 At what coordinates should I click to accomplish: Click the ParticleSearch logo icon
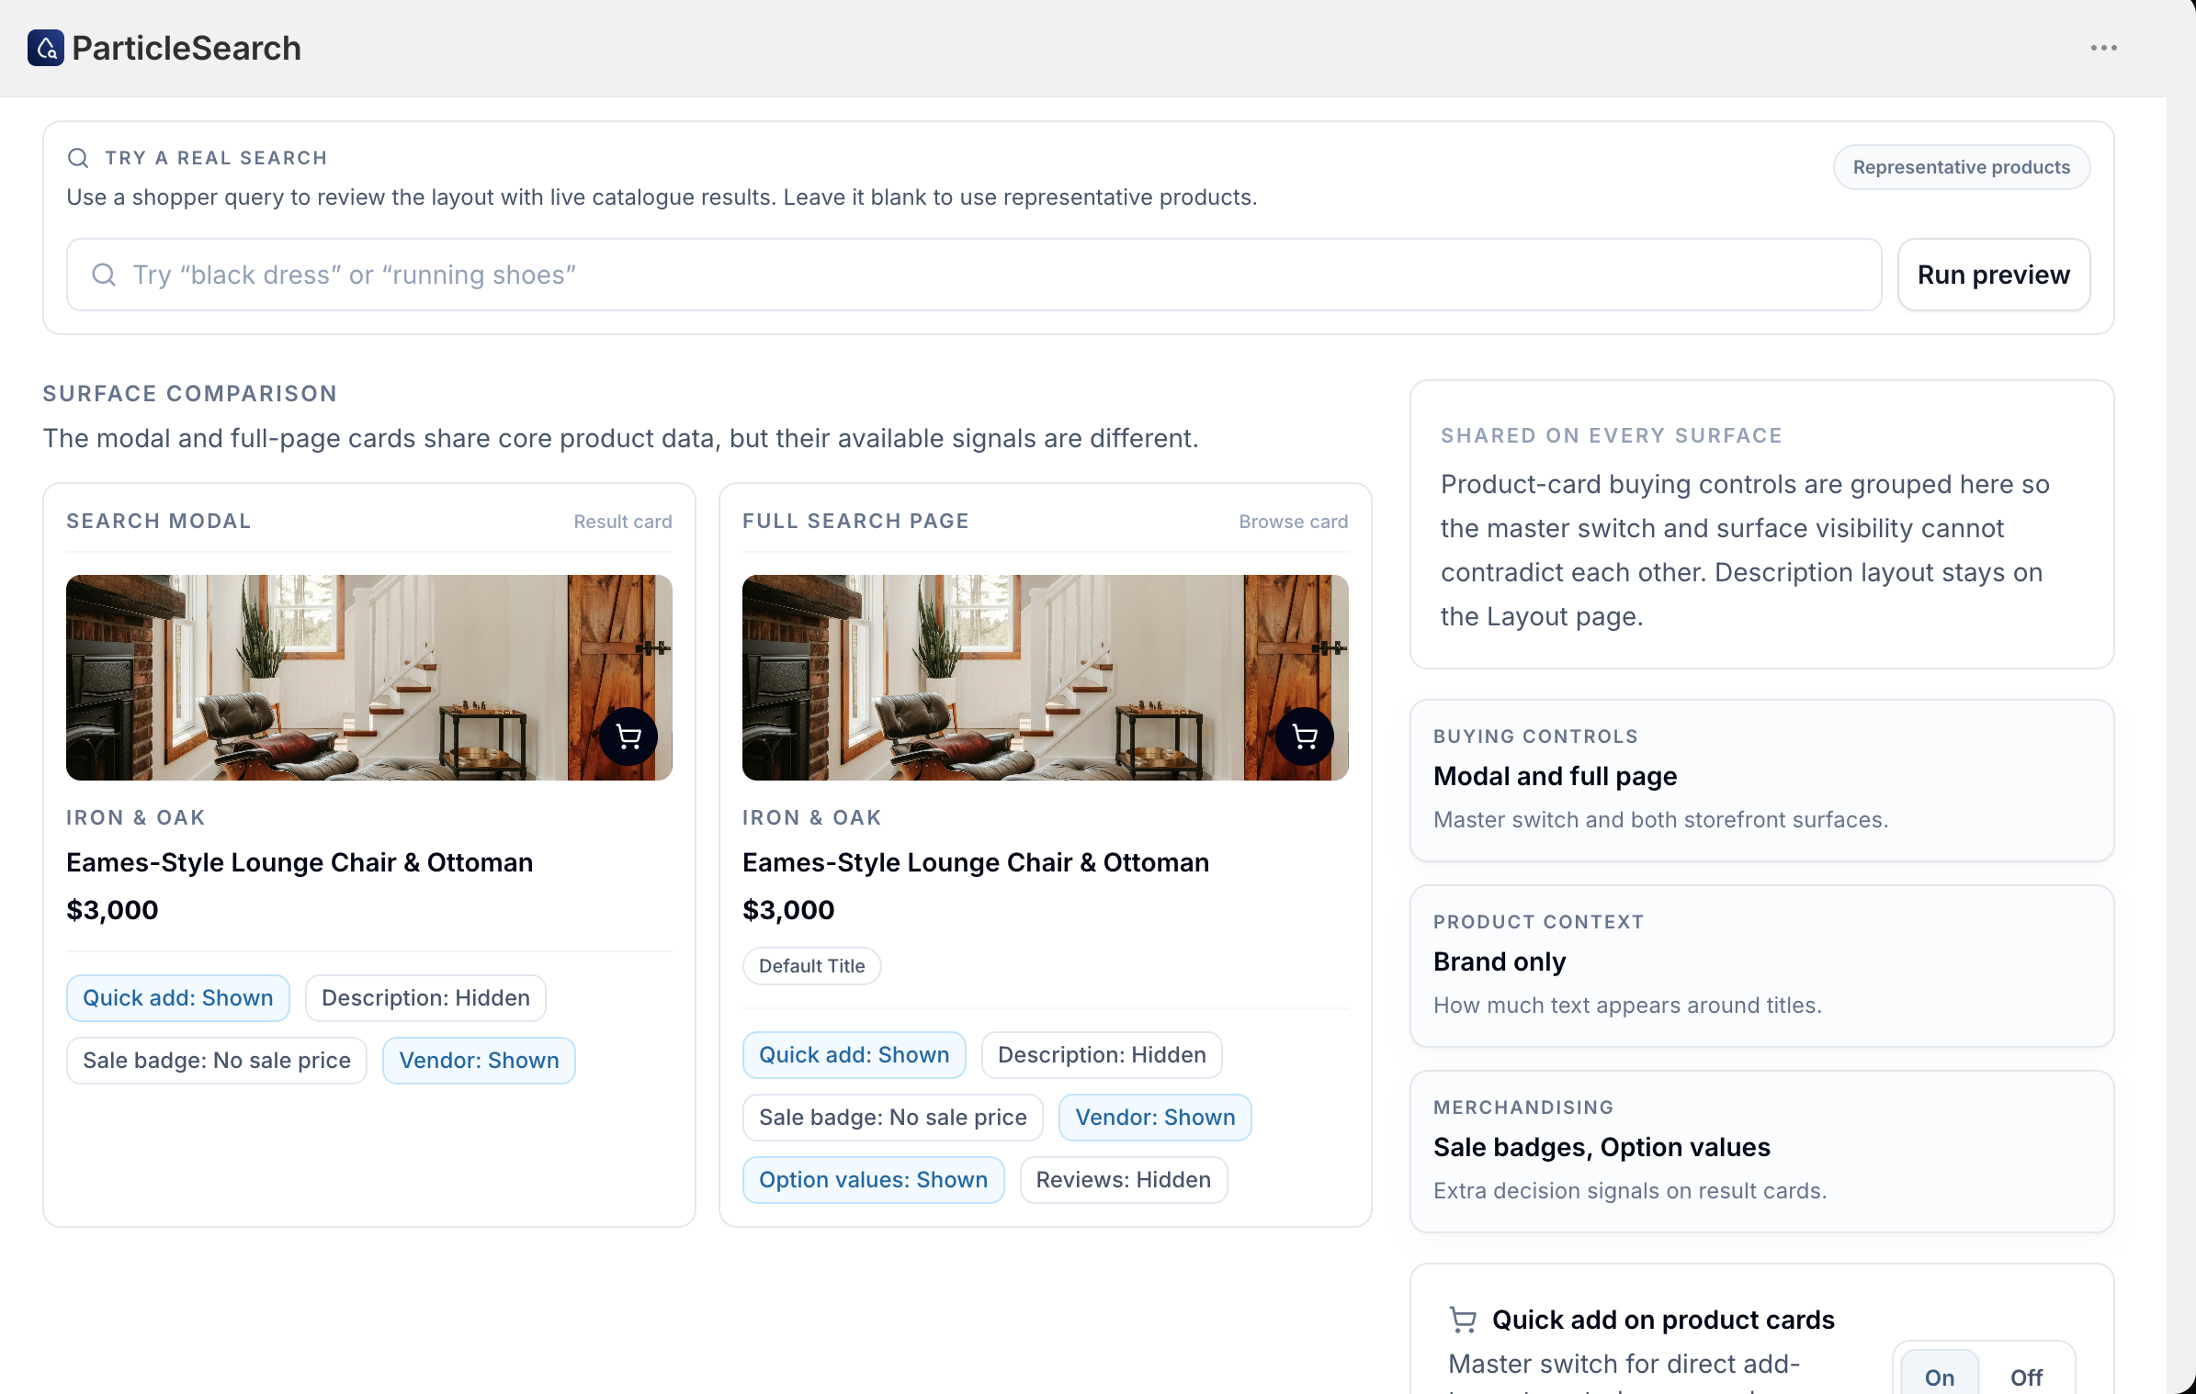click(x=46, y=48)
